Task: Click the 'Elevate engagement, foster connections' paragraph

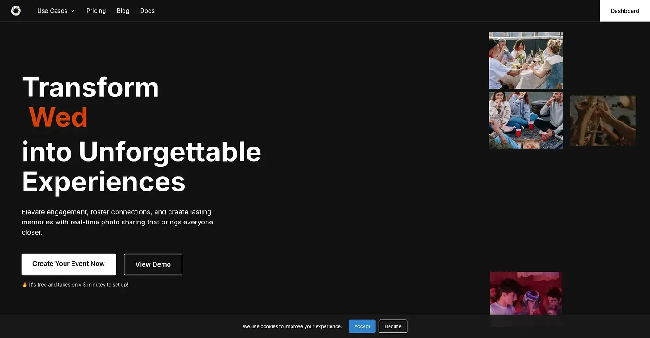Action: pyautogui.click(x=117, y=222)
